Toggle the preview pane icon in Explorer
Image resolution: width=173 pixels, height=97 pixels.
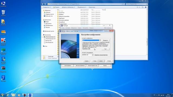click(x=142, y=7)
